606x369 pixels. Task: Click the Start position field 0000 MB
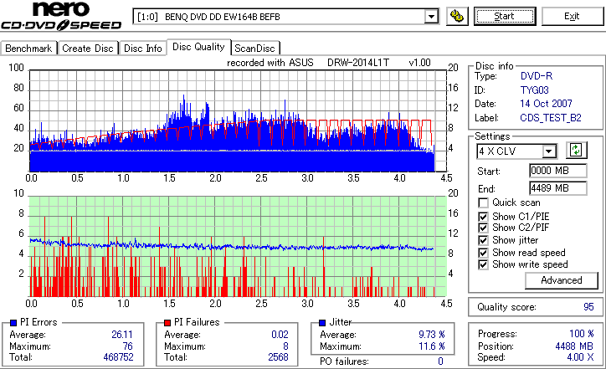[557, 171]
